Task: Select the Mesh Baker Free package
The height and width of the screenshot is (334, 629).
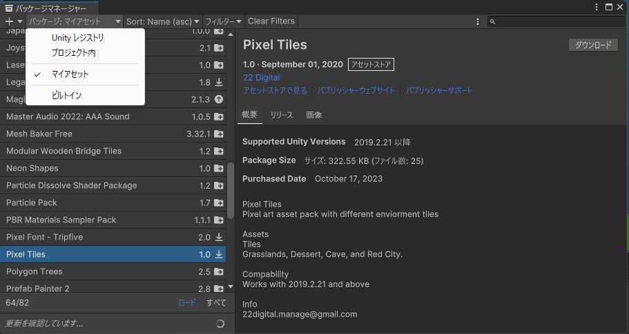Action: tap(113, 134)
